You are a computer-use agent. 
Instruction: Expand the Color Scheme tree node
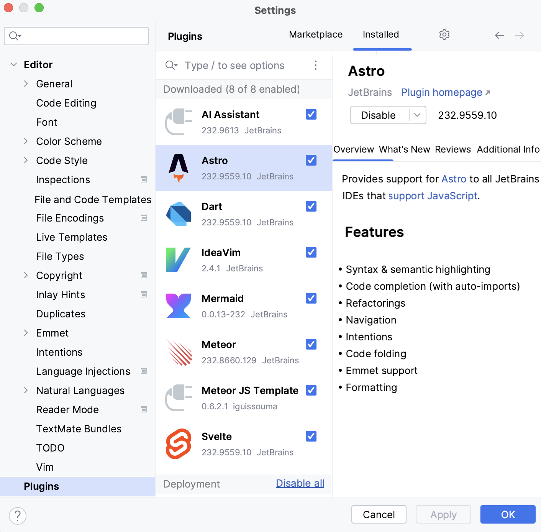click(x=26, y=141)
